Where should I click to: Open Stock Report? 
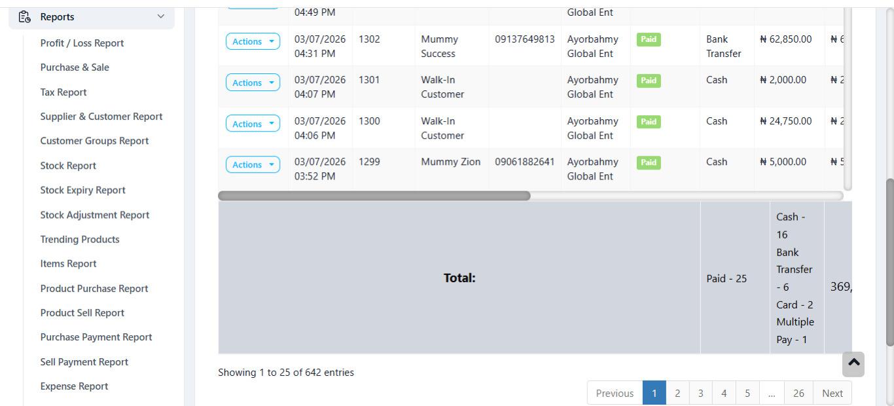click(x=68, y=166)
